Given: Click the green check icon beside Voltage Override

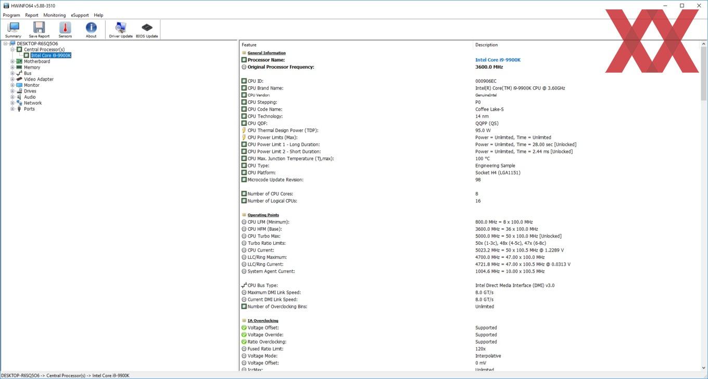Looking at the screenshot, I should click(x=244, y=335).
